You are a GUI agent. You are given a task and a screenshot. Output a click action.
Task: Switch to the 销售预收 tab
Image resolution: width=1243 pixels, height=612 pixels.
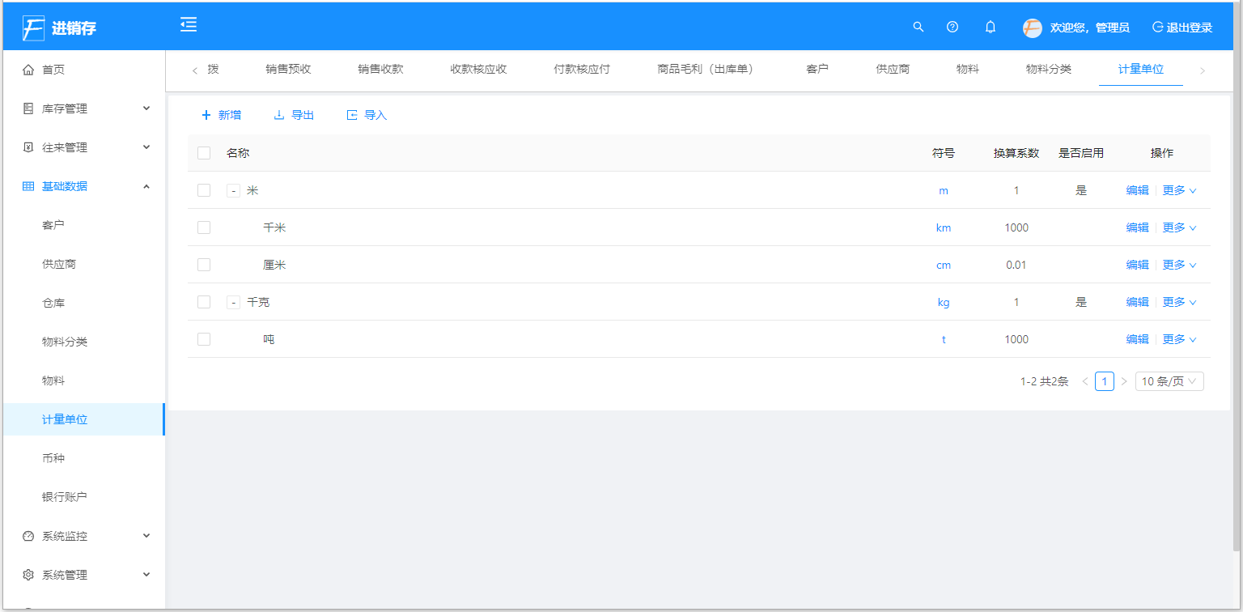[x=288, y=70]
